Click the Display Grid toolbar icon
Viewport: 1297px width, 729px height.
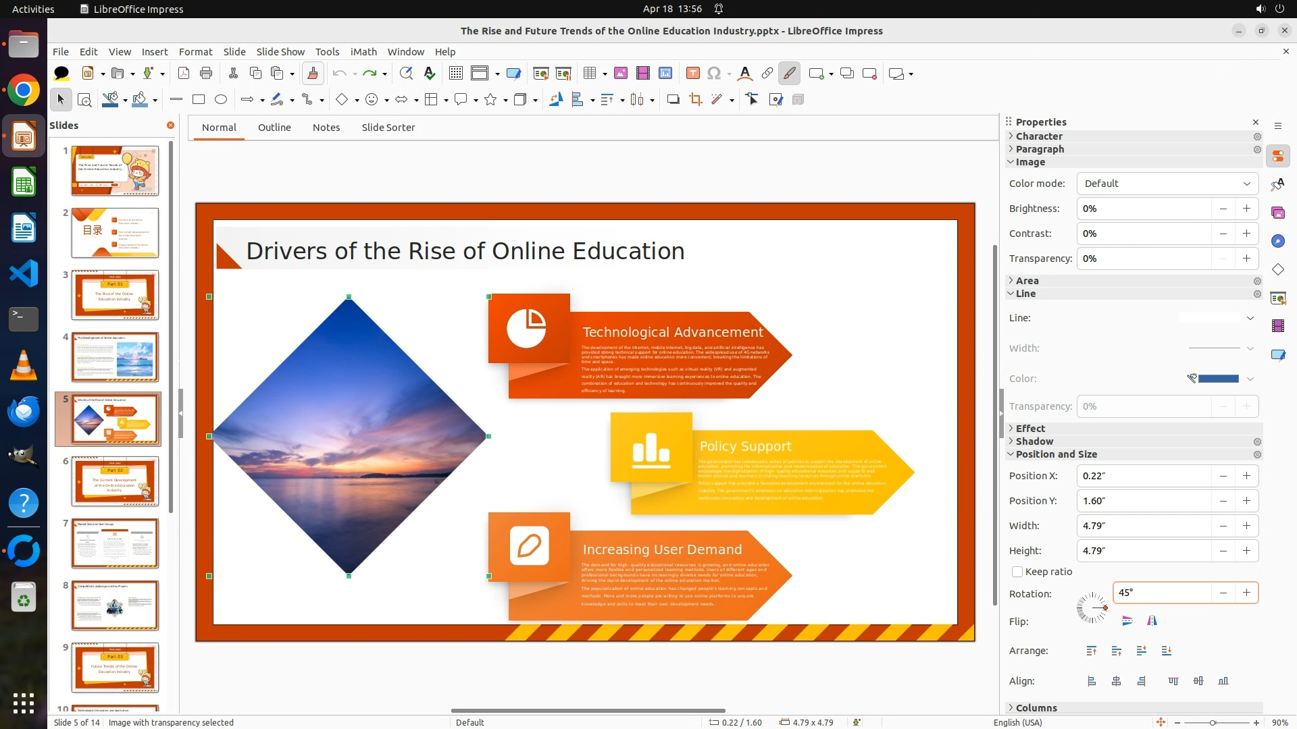[x=456, y=74]
